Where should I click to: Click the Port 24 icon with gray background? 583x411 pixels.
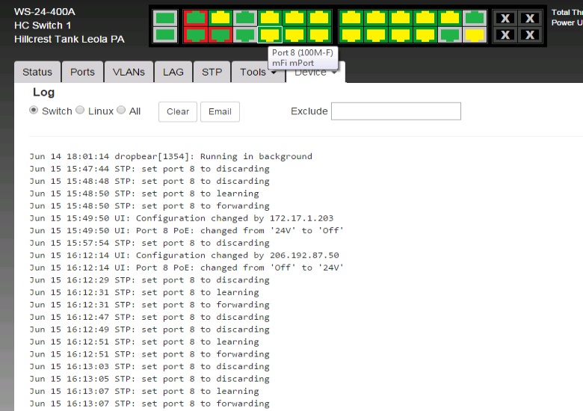pos(472,34)
